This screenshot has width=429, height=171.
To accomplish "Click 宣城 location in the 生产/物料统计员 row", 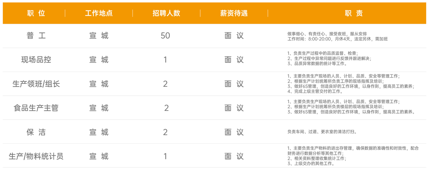I will [x=99, y=156].
